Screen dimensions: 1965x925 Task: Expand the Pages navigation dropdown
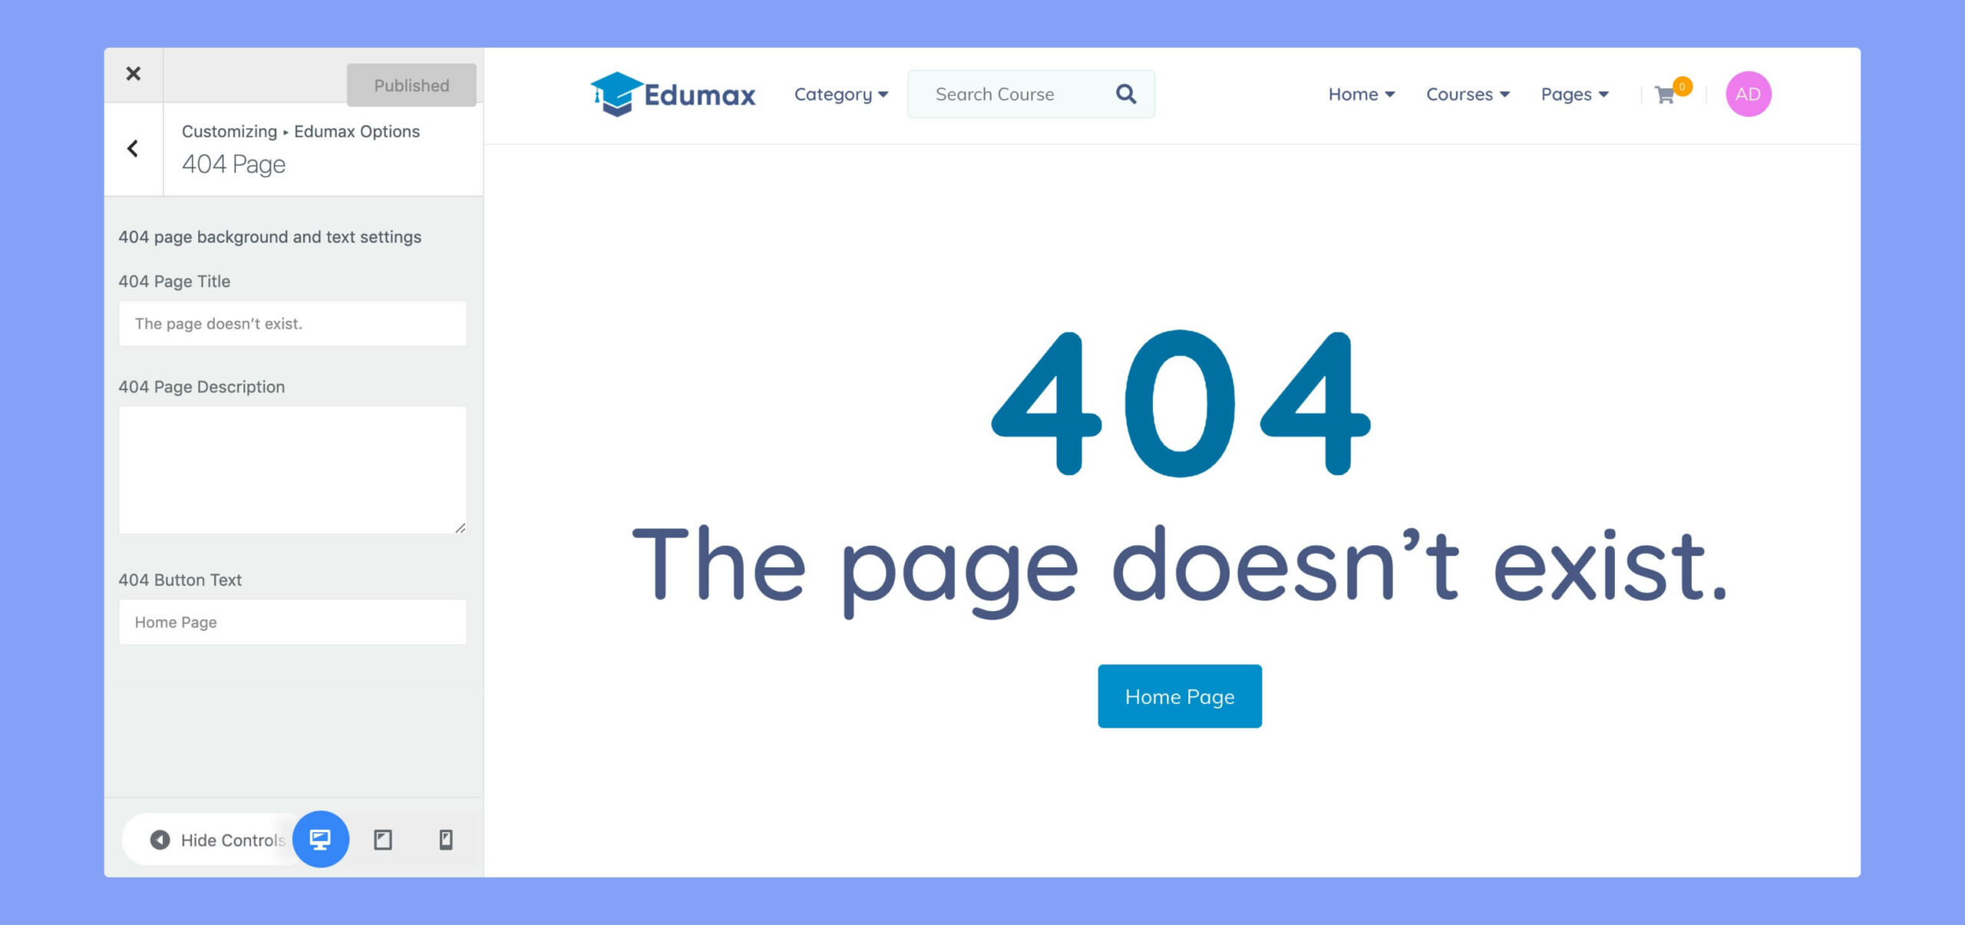(1577, 94)
